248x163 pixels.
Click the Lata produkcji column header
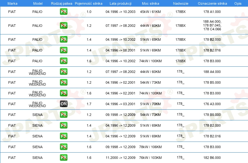[121, 3]
